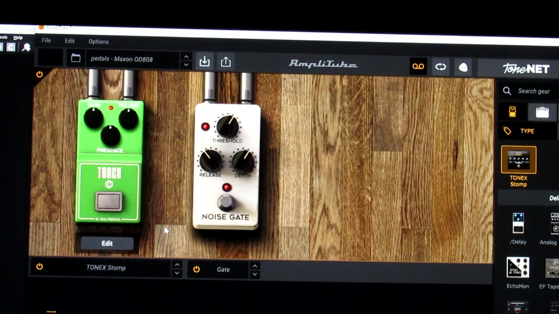Screen dimensions: 559x314
Task: Click the Gate slot up arrow
Action: click(255, 266)
